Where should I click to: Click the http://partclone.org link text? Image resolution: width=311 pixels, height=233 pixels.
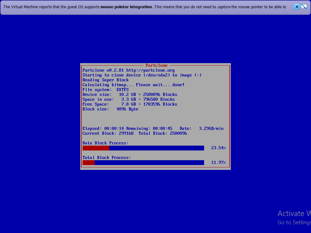[x=152, y=70]
